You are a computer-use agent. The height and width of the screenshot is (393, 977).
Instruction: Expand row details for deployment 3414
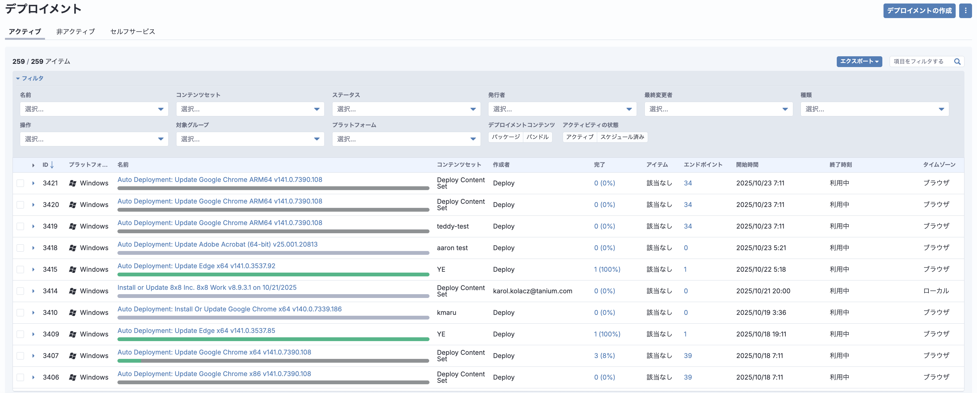33,291
